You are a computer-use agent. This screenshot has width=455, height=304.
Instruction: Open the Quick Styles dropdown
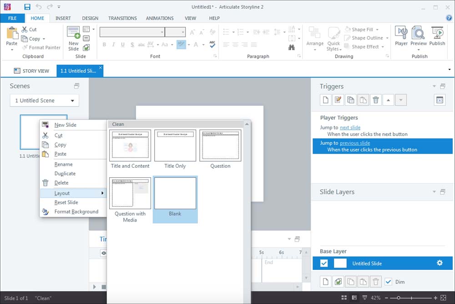[x=334, y=39]
